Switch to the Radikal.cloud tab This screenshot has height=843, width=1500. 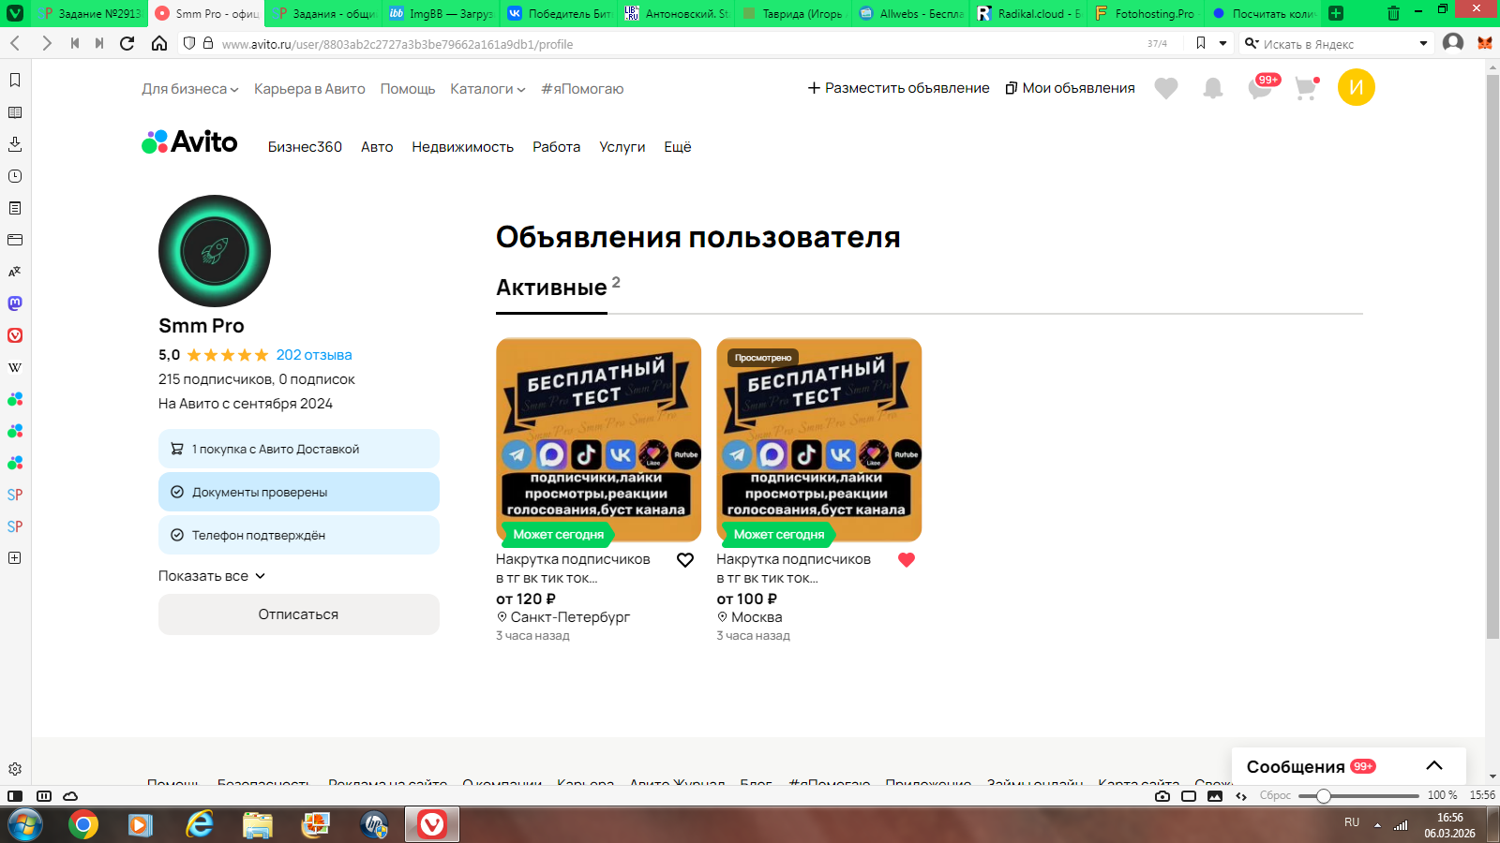(1028, 13)
